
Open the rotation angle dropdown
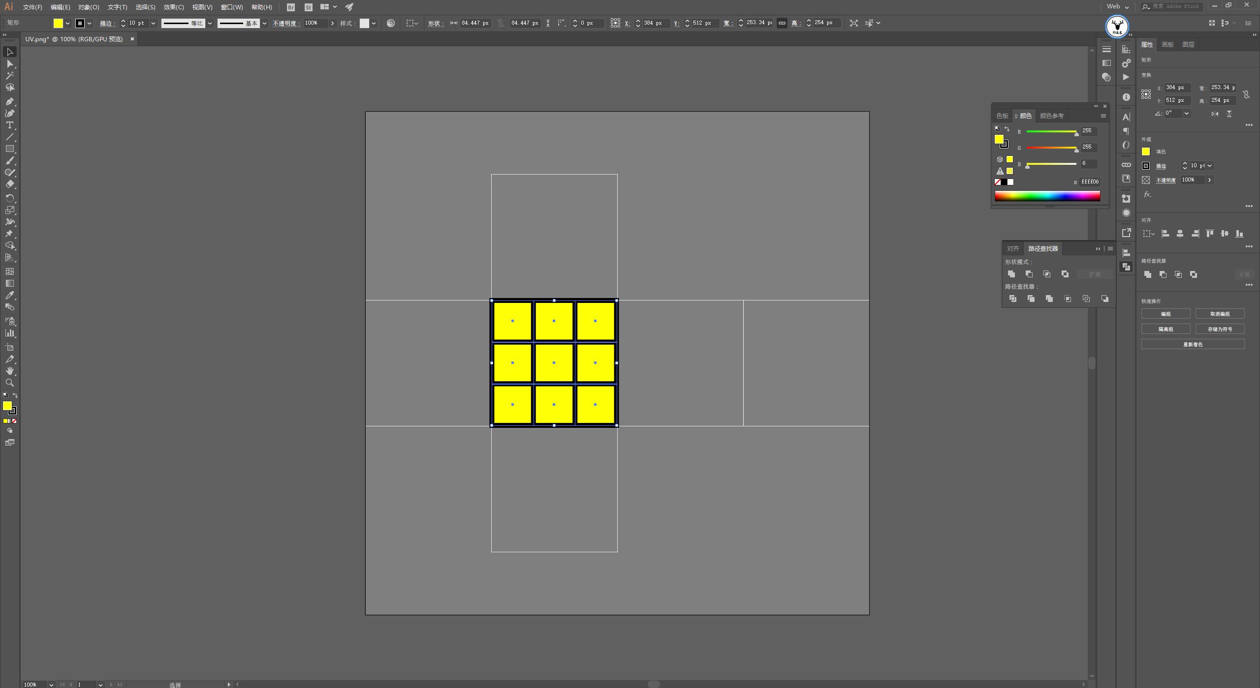pyautogui.click(x=1187, y=113)
